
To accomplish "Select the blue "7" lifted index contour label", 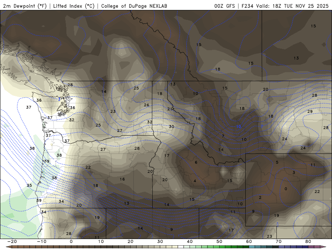I will [262, 127].
